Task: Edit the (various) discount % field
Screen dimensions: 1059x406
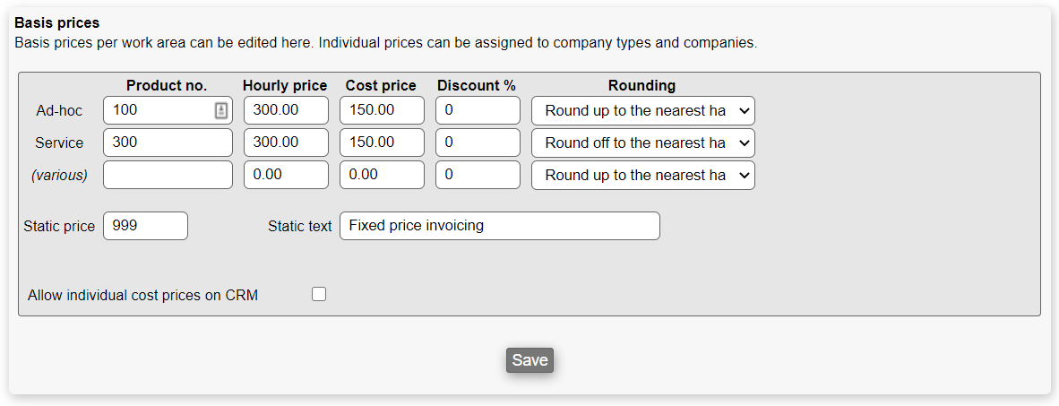Action: pos(478,176)
